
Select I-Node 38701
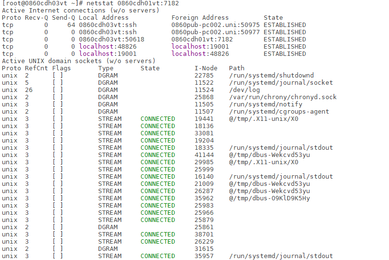click(204, 234)
